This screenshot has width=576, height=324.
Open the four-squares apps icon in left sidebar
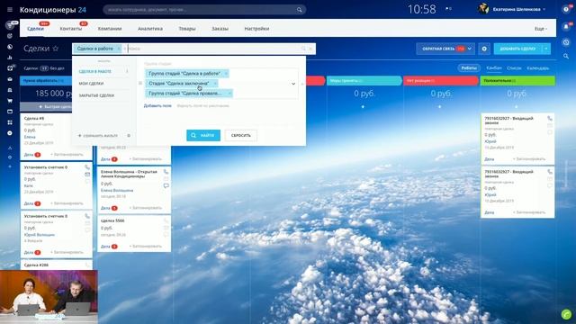pos(10,122)
